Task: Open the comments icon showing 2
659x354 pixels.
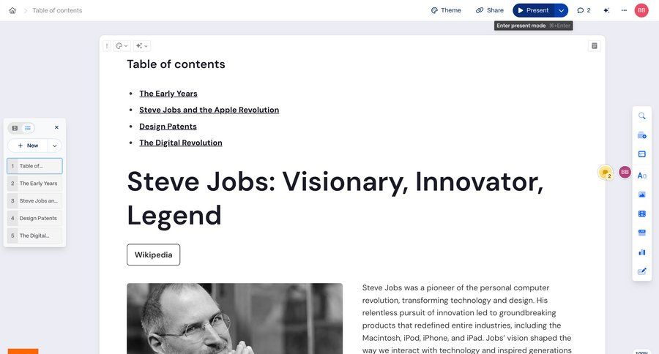Action: (584, 10)
